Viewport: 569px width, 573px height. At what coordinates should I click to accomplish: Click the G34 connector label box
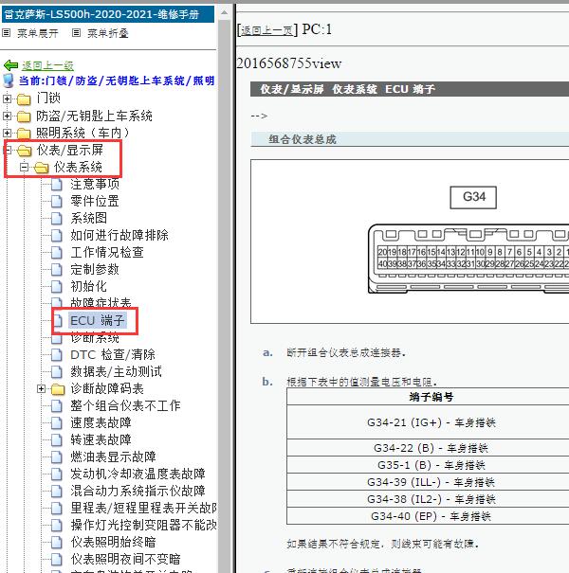[473, 198]
